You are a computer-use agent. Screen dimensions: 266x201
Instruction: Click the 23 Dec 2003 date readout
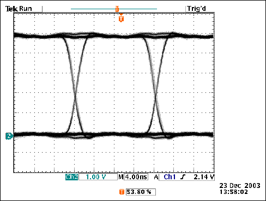(x=240, y=186)
